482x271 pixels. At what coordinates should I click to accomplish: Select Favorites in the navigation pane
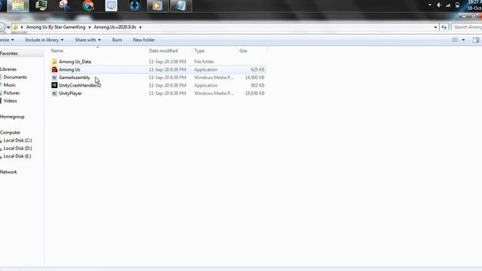9,53
